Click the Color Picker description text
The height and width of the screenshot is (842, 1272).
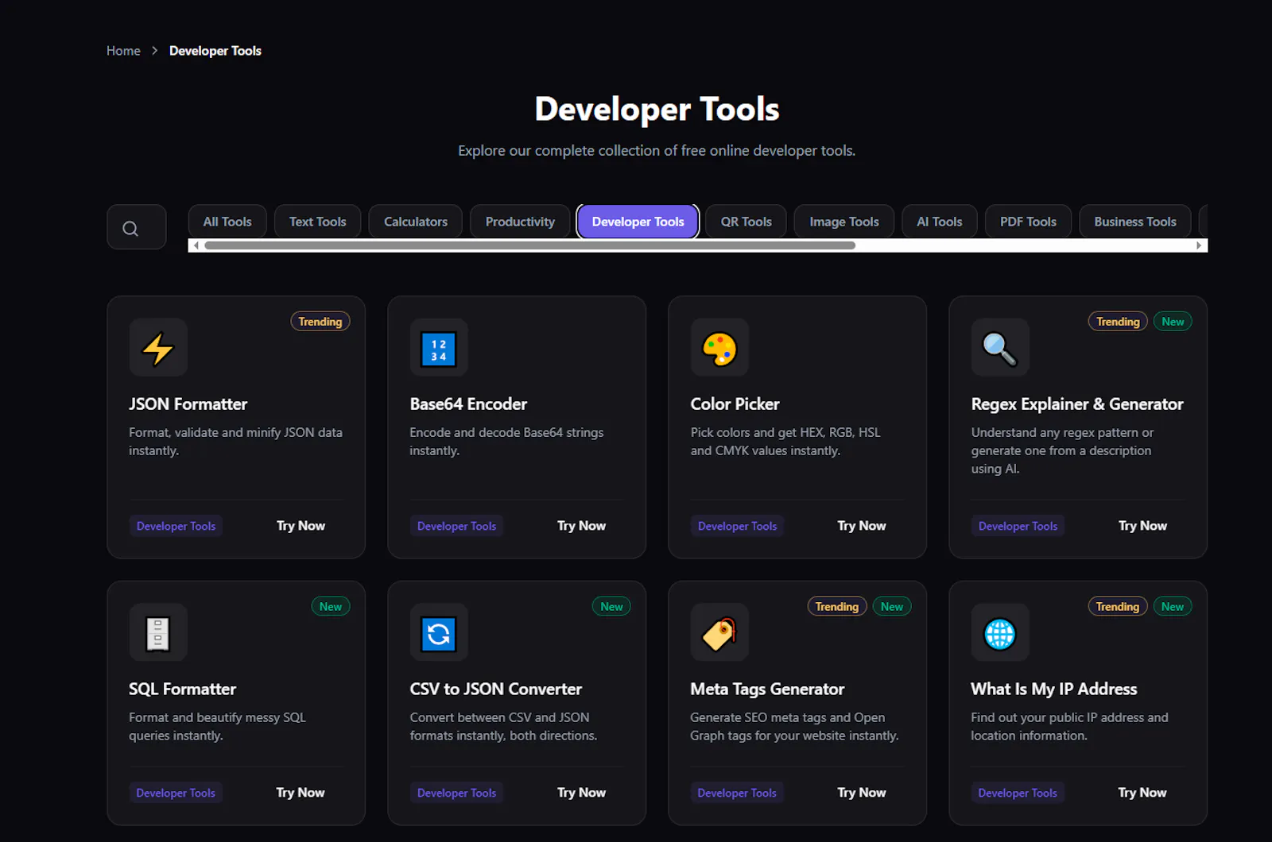[x=785, y=442]
